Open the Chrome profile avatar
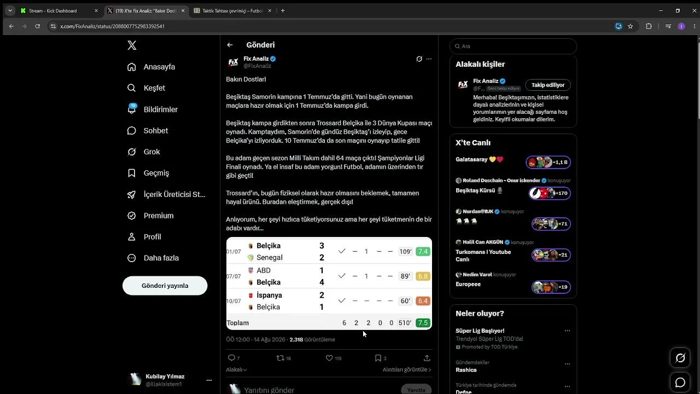 click(x=681, y=26)
